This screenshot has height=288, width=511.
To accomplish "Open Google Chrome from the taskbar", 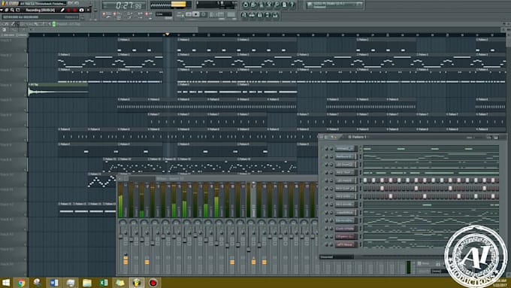I will pyautogui.click(x=22, y=283).
